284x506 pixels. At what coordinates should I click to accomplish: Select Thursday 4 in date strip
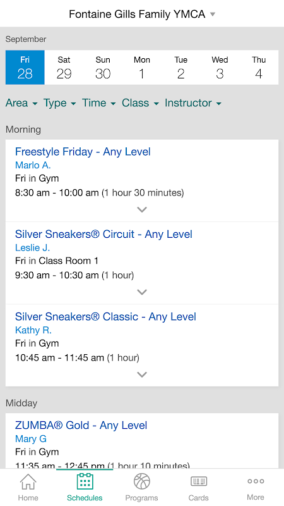[259, 68]
